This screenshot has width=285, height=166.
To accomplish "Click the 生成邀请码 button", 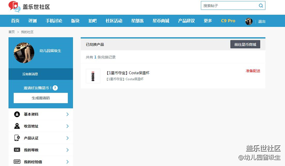I will click(41, 98).
